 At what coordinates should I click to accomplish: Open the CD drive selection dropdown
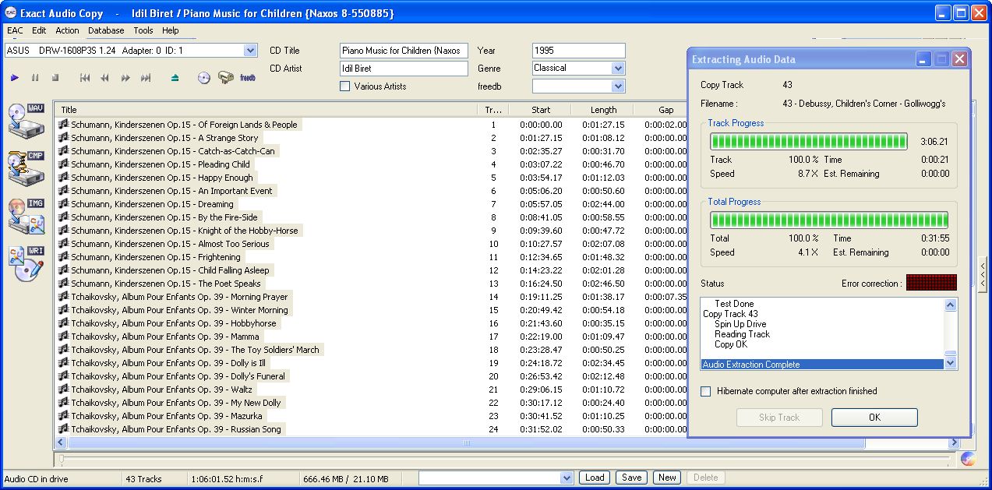point(250,51)
